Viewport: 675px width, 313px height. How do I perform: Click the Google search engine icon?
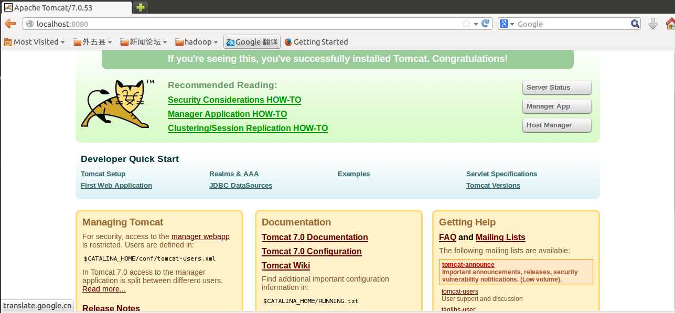[503, 24]
